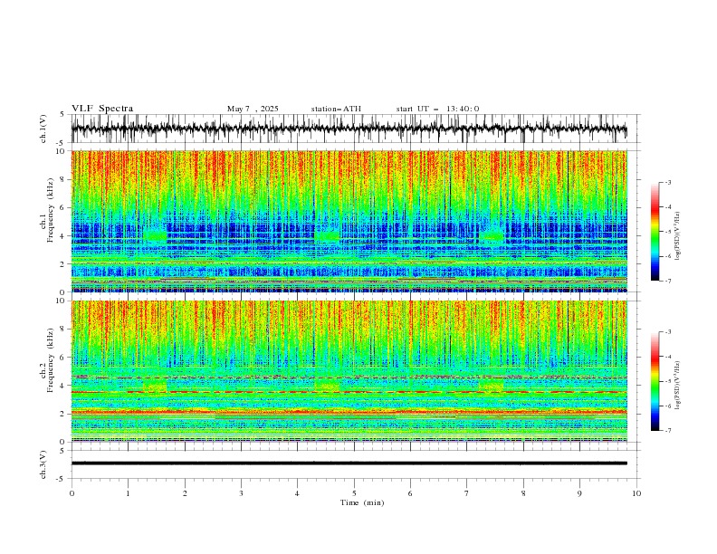Click the "10" kHz tick on ch.1 frequency axis
This screenshot has width=717, height=554.
coord(60,151)
